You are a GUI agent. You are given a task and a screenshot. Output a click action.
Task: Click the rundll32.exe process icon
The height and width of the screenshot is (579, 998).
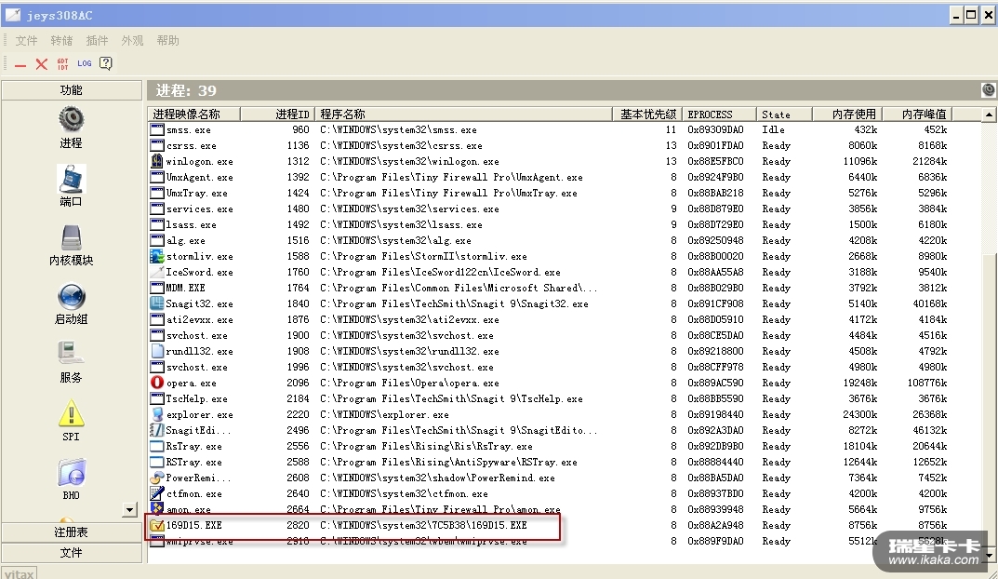(x=157, y=351)
